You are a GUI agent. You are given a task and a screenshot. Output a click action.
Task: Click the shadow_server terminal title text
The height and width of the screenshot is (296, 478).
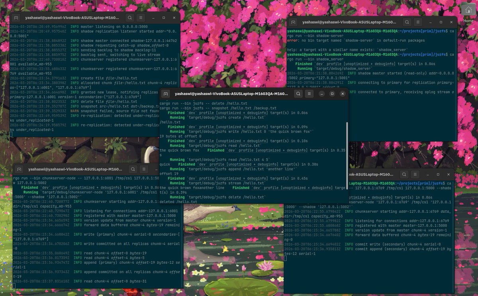[x=349, y=22]
